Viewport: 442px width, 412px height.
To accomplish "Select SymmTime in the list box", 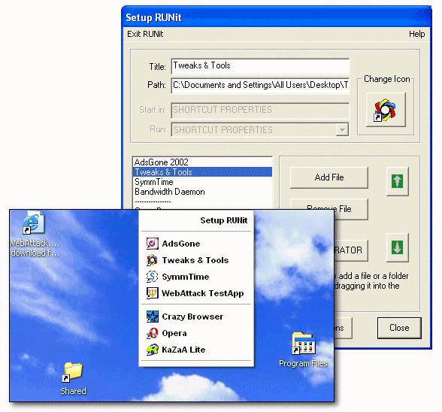I will pyautogui.click(x=202, y=182).
